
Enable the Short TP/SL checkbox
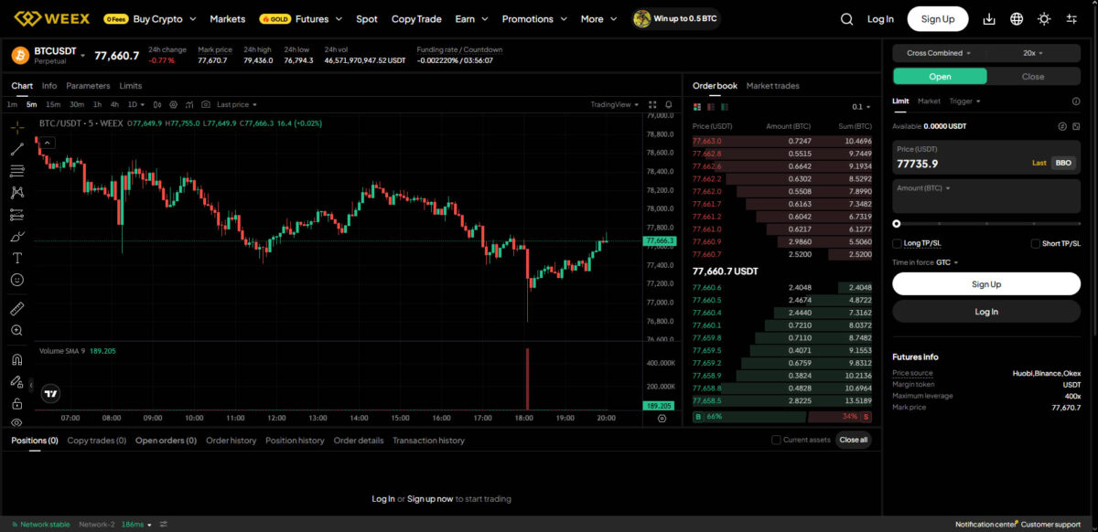1036,244
